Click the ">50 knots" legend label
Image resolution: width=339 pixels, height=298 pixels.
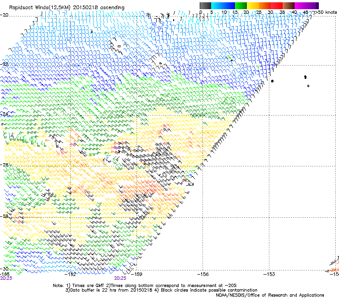coord(326,12)
